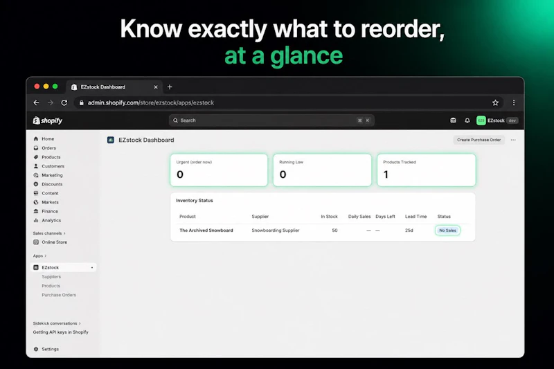554x369 pixels.
Task: Click the In Stock value 50
Action: point(334,231)
